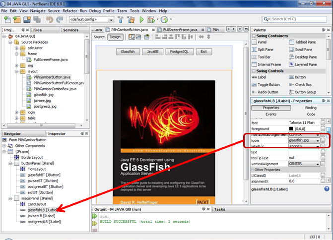This screenshot has width=333, height=240.
Task: Select Tabbed Pane in the palette
Action: click(x=302, y=42)
